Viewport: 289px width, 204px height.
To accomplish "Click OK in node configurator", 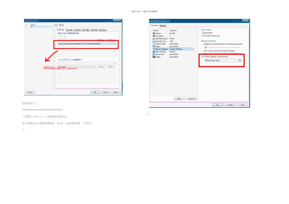I will [x=95, y=92].
